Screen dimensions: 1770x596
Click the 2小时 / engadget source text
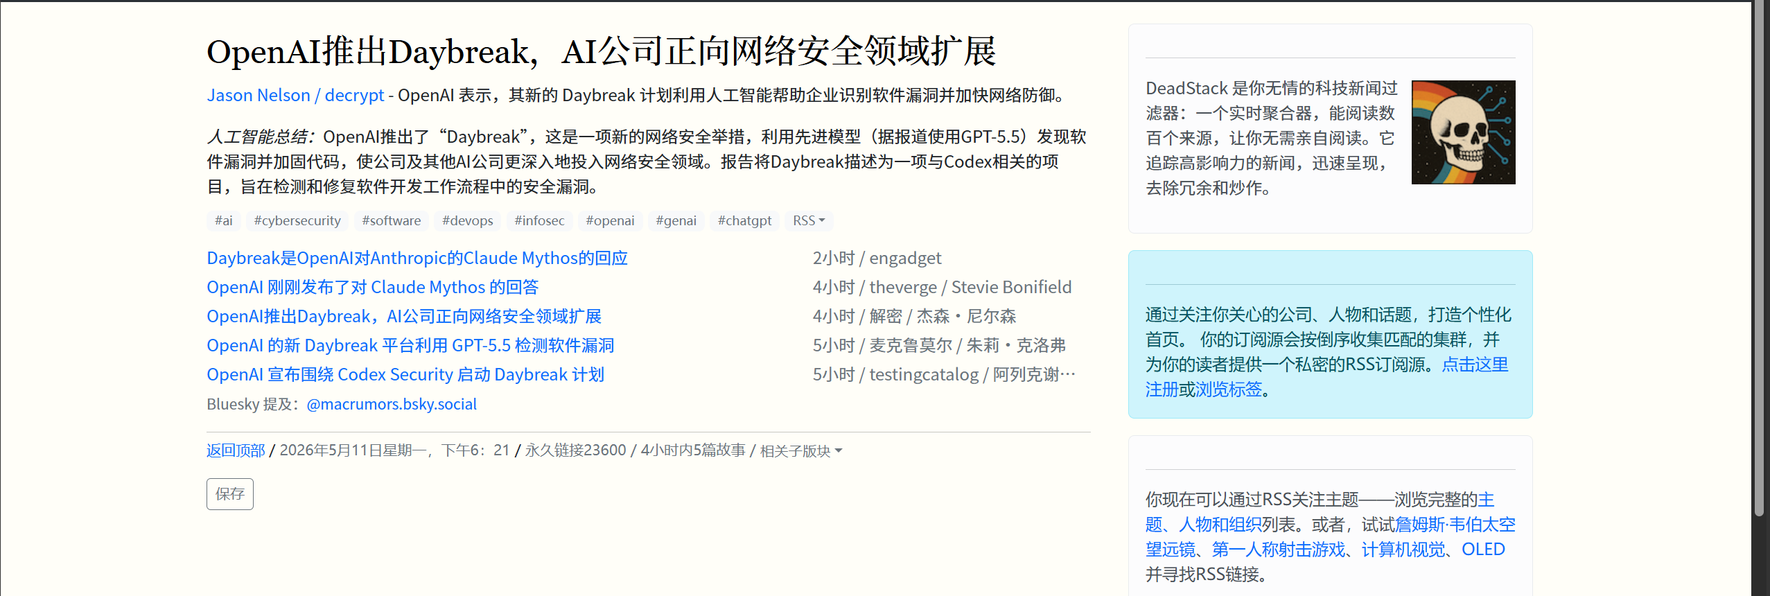(x=877, y=258)
